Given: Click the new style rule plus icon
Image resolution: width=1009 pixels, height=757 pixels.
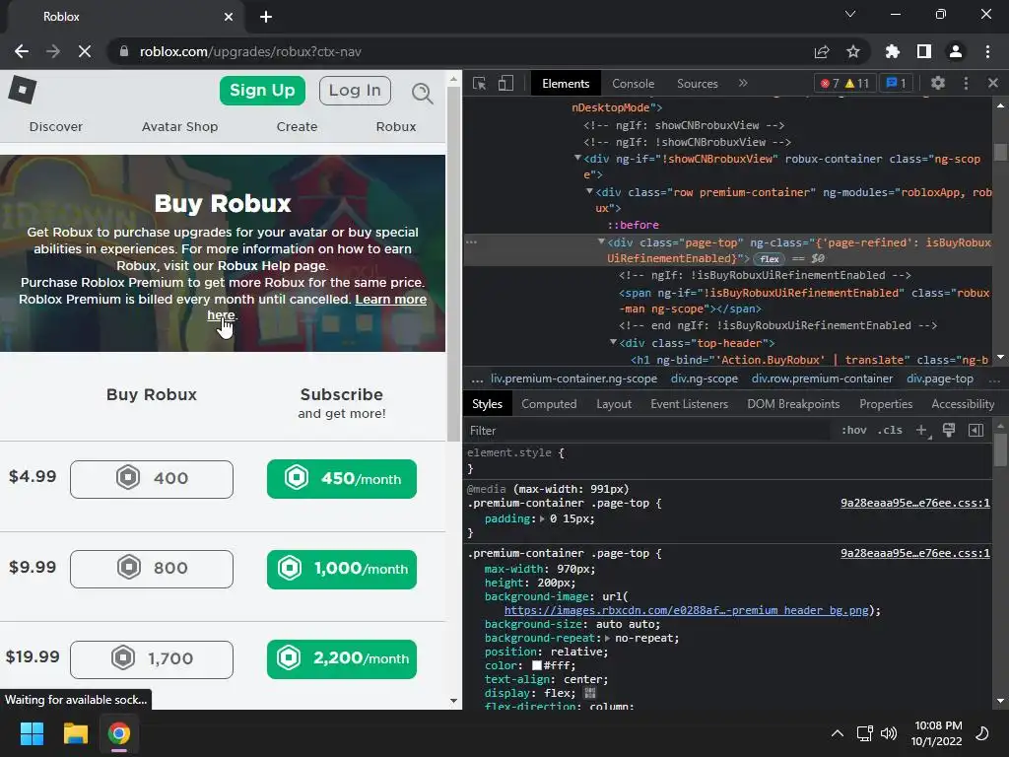Looking at the screenshot, I should coord(922,430).
